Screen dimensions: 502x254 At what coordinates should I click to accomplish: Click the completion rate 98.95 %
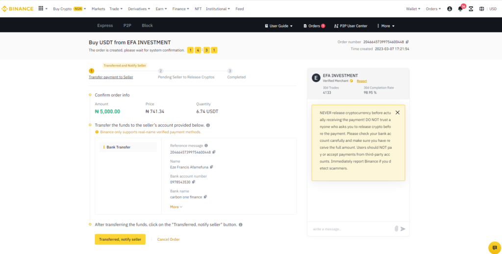pos(370,92)
